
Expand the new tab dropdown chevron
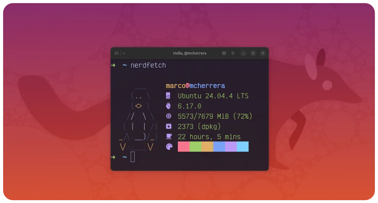click(x=124, y=53)
